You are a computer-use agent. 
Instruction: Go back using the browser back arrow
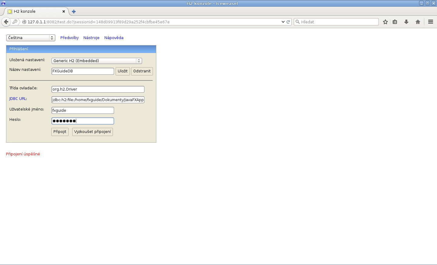pos(6,22)
